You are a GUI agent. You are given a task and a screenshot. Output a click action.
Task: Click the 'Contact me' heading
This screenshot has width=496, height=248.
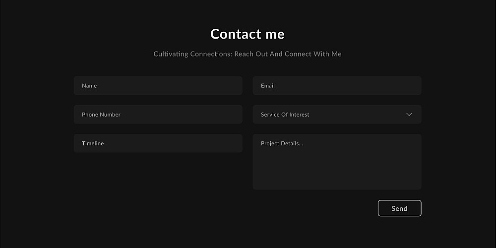248,34
